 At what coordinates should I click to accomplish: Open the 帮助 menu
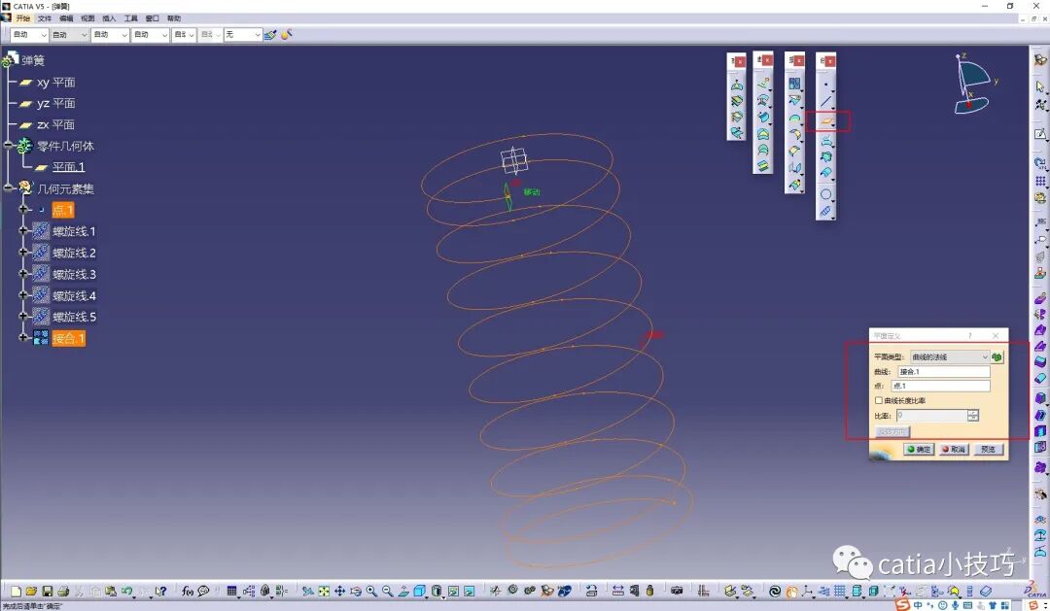[174, 18]
